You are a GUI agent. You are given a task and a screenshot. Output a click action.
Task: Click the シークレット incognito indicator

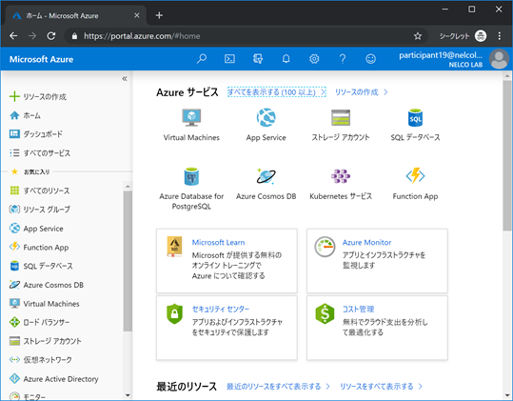[463, 36]
